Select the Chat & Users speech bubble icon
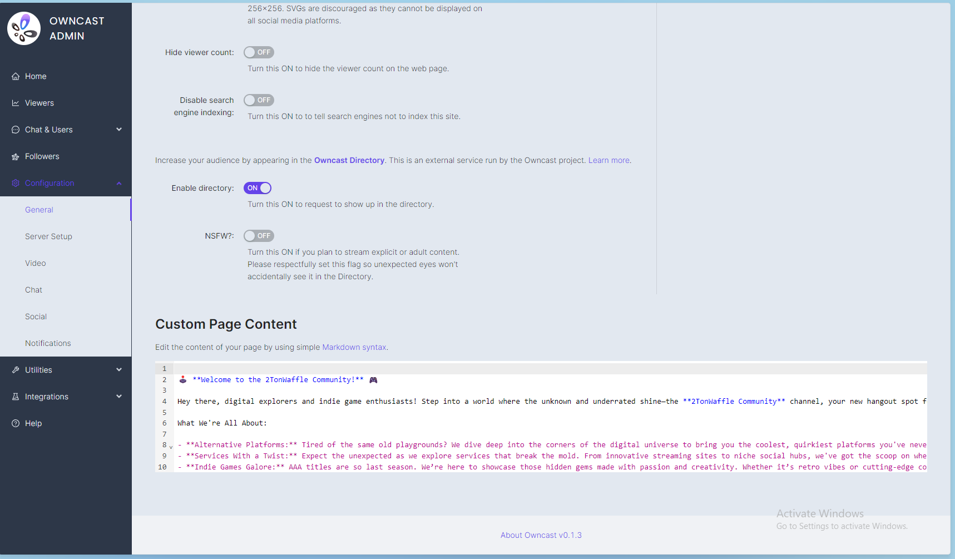 pyautogui.click(x=15, y=129)
